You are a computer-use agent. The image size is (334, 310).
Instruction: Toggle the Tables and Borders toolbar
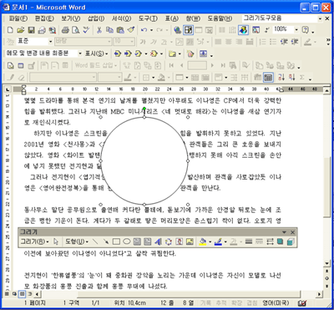point(188,30)
